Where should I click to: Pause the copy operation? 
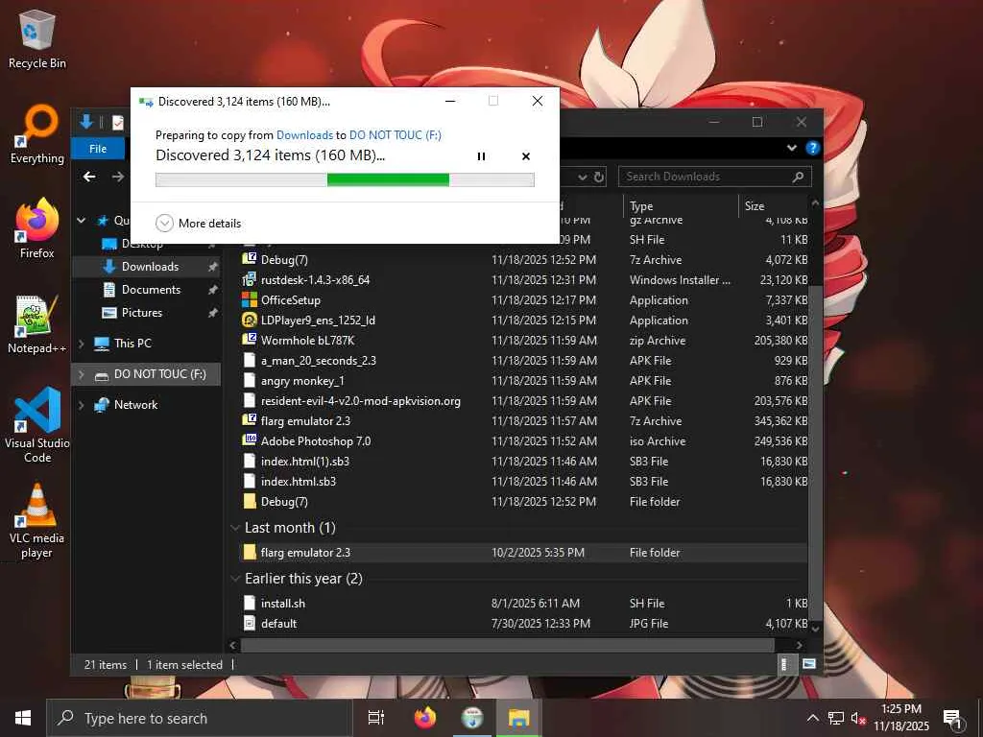coord(481,156)
